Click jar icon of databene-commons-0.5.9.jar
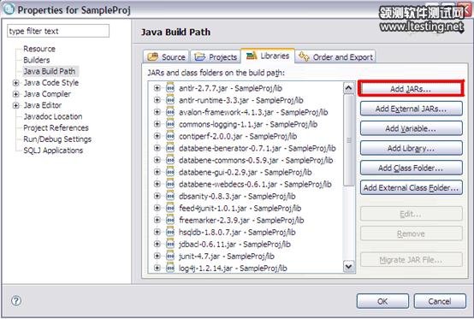Viewport: 474px width, 319px height. 170,160
